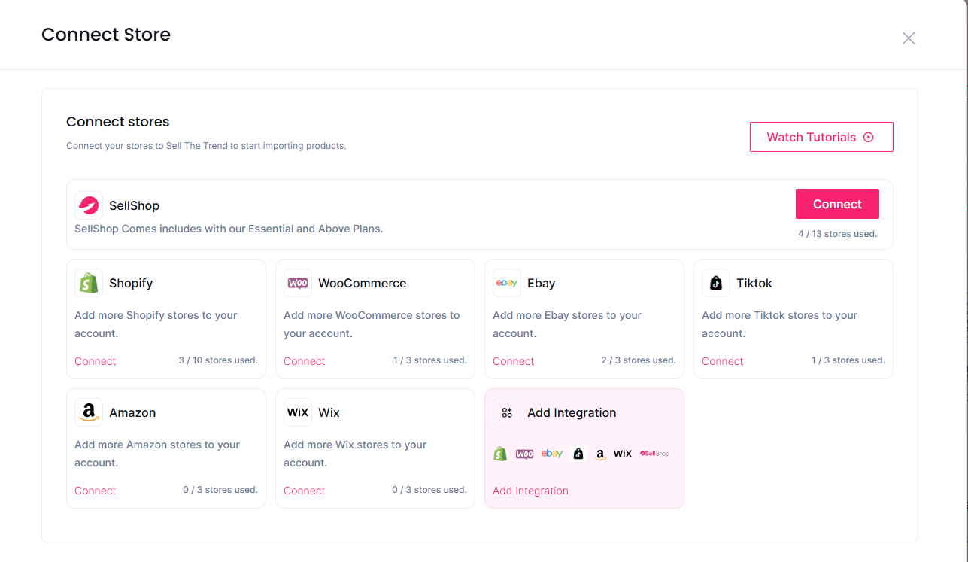This screenshot has width=968, height=562.
Task: Click 'Add more Amazon stores to your account.'
Action: pyautogui.click(x=157, y=454)
